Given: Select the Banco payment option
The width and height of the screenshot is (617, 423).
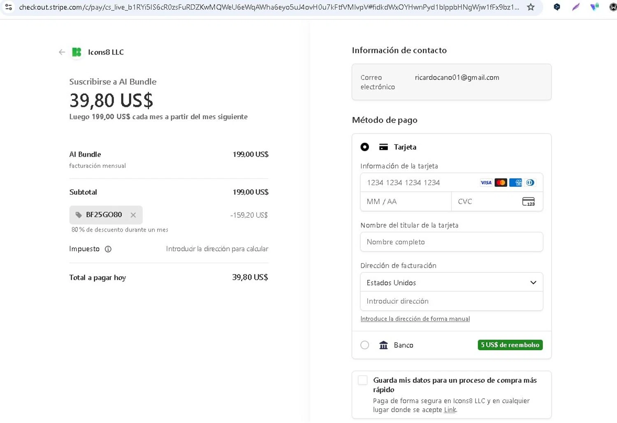Looking at the screenshot, I should tap(364, 345).
